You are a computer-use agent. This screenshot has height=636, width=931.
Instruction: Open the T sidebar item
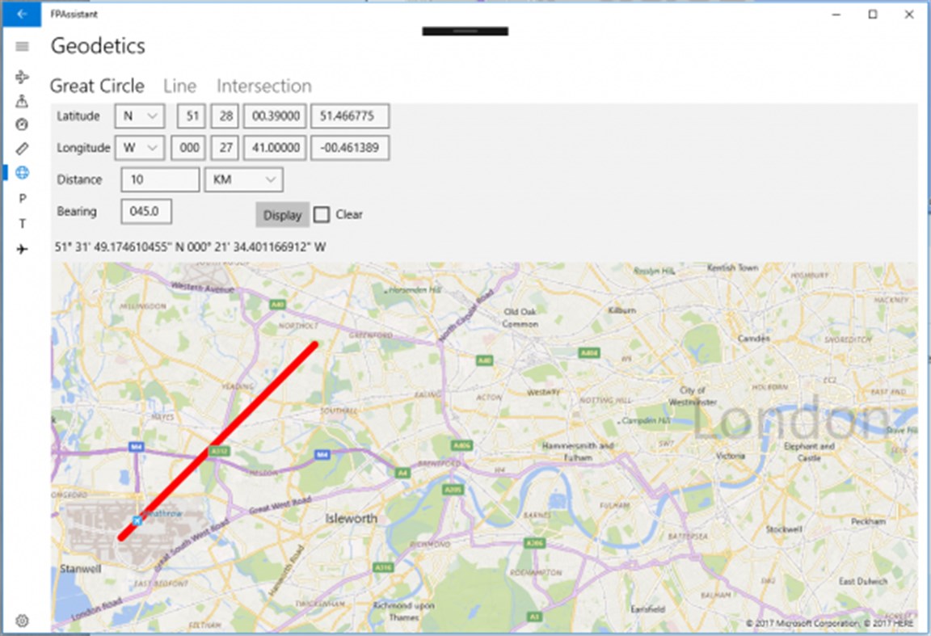point(22,224)
